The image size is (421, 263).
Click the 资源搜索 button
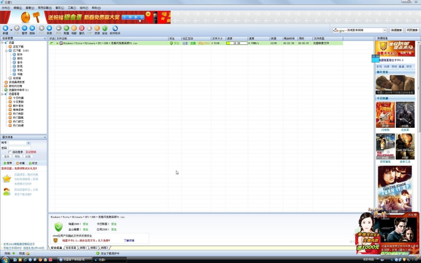click(396, 30)
